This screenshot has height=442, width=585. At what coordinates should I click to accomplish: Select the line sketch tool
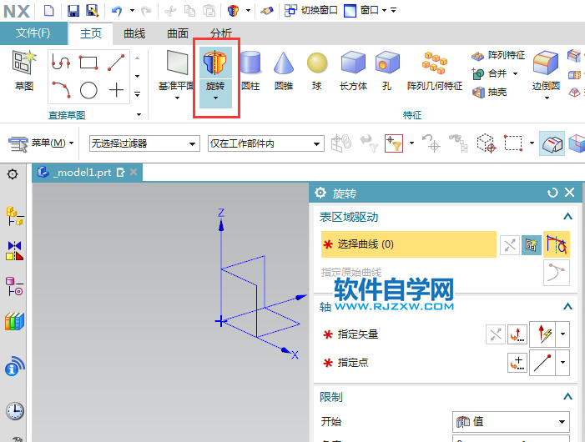(x=116, y=62)
